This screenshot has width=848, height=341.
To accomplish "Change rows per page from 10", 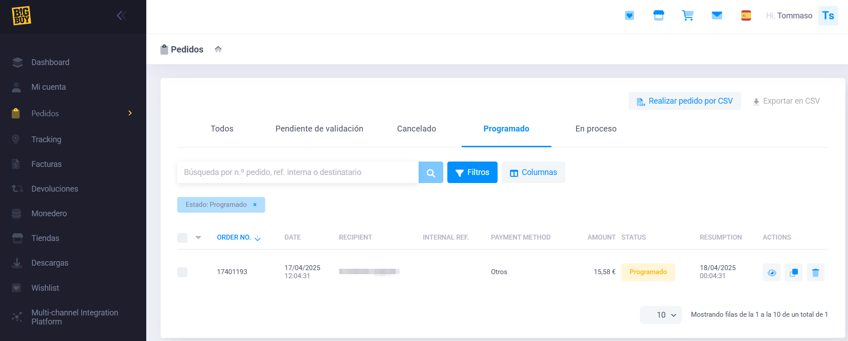I will 660,315.
